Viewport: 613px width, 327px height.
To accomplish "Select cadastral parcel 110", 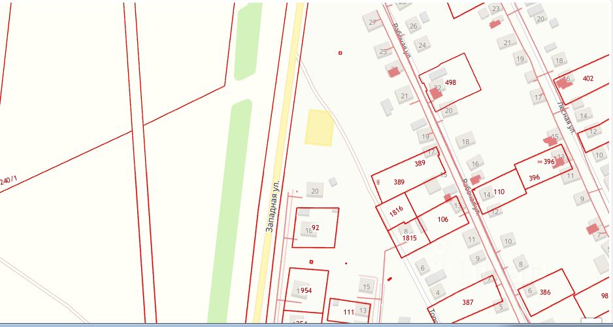I will (x=499, y=192).
